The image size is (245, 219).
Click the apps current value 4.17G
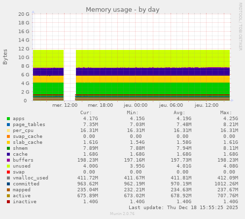pos(91,119)
